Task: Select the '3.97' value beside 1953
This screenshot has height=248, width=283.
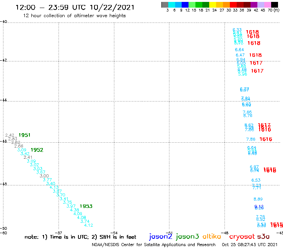Action: pyautogui.click(x=71, y=206)
